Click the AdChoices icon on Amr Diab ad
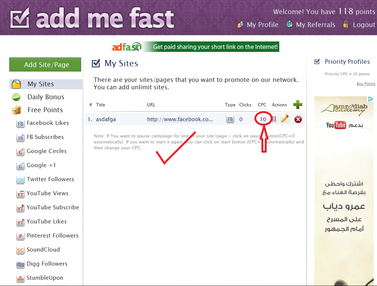This screenshot has height=286, width=377. pos(370,99)
